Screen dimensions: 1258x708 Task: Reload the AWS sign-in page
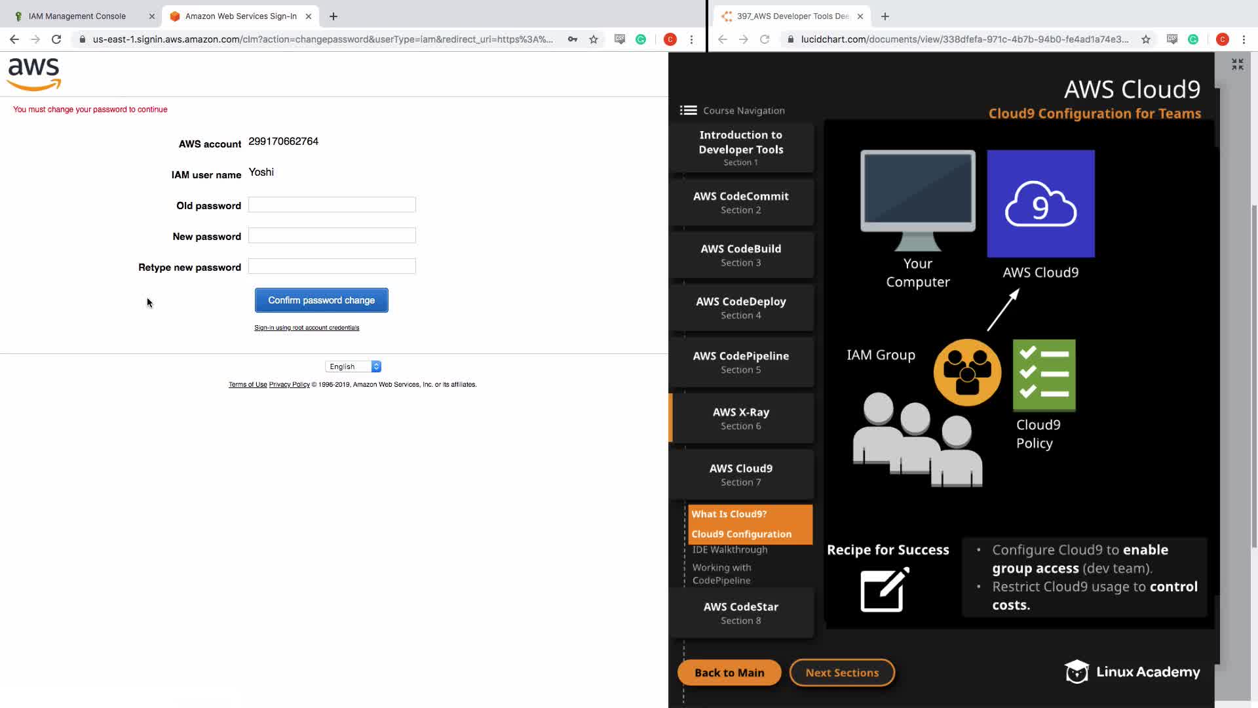point(56,39)
